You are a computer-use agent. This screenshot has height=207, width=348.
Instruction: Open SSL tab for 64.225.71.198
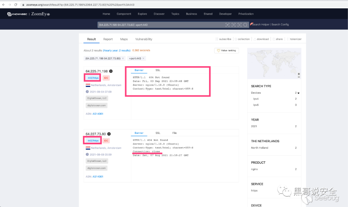click(158, 70)
